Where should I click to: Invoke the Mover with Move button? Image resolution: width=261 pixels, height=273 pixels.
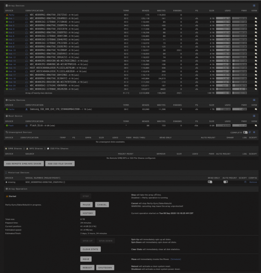(x=86, y=259)
